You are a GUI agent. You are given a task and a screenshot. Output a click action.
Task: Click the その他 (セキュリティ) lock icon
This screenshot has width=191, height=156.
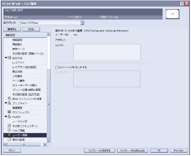pyautogui.click(x=9, y=126)
